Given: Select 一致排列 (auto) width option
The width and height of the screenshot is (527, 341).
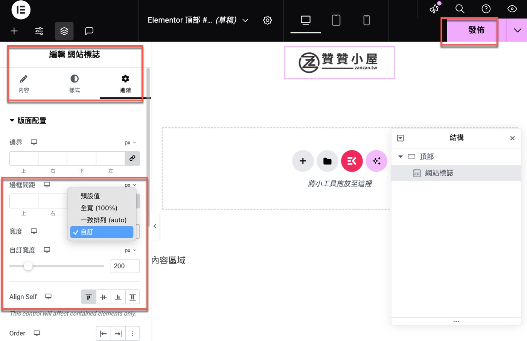Looking at the screenshot, I should point(104,220).
